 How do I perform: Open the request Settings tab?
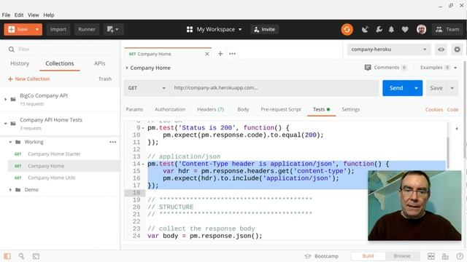(350, 109)
